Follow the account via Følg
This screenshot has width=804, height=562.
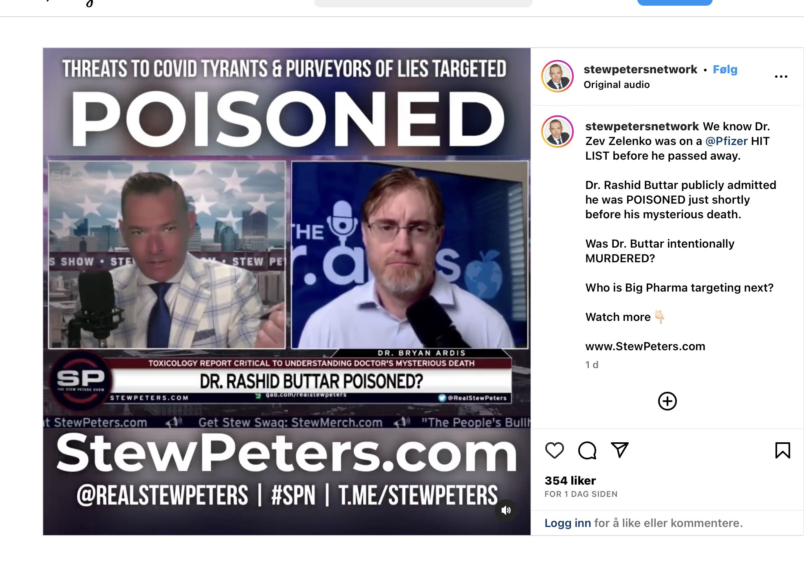click(x=725, y=70)
